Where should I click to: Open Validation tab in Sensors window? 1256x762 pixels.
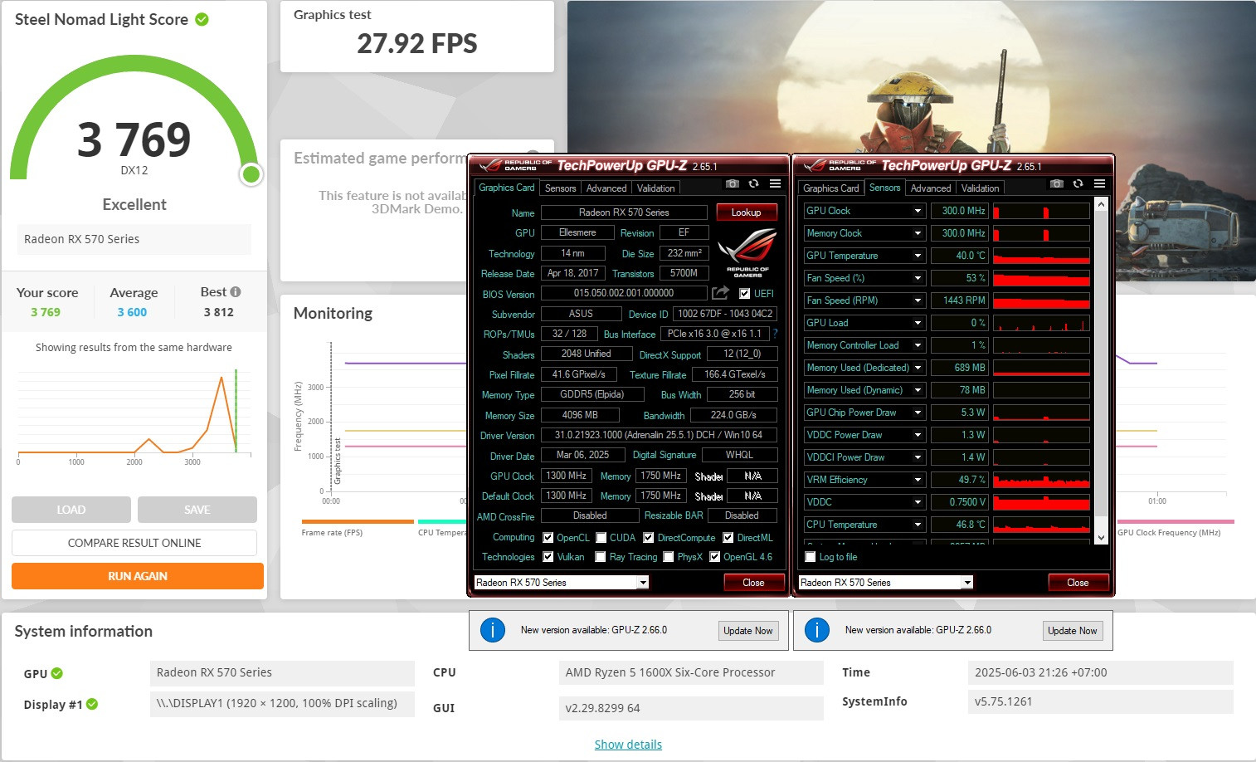click(980, 188)
